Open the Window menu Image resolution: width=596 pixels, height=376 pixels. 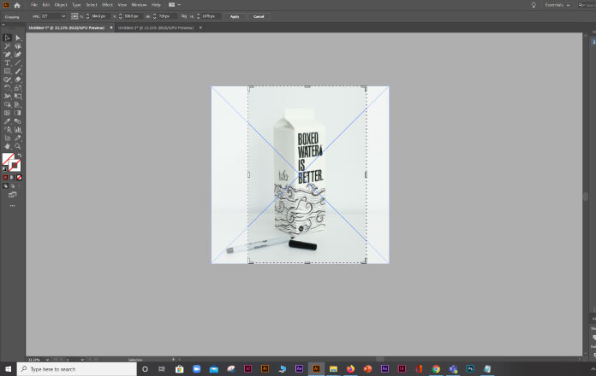click(x=139, y=5)
